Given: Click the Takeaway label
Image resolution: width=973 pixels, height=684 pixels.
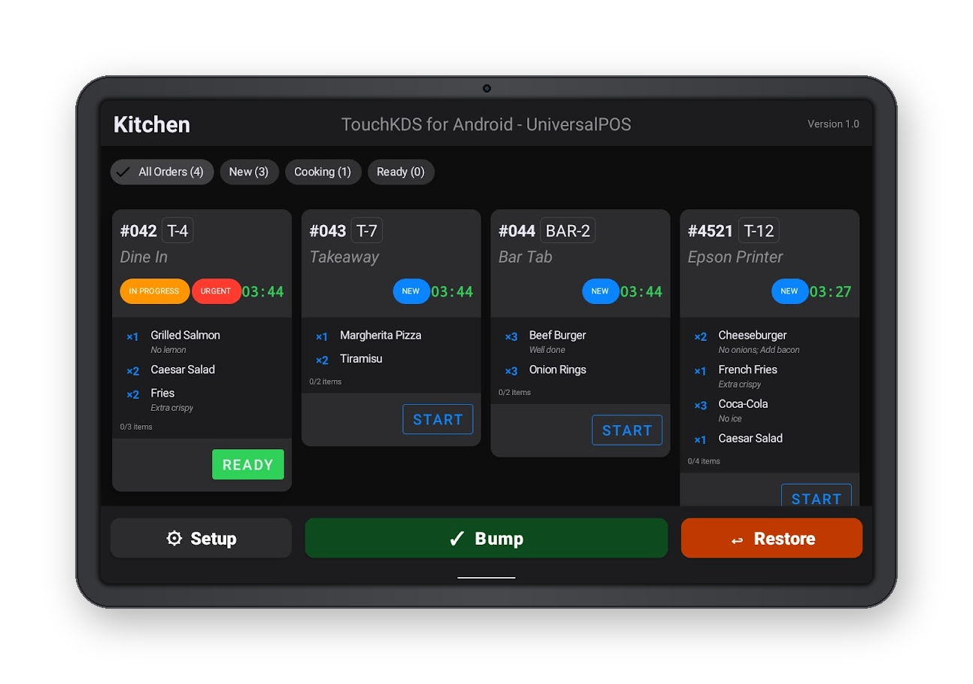Looking at the screenshot, I should tap(344, 257).
